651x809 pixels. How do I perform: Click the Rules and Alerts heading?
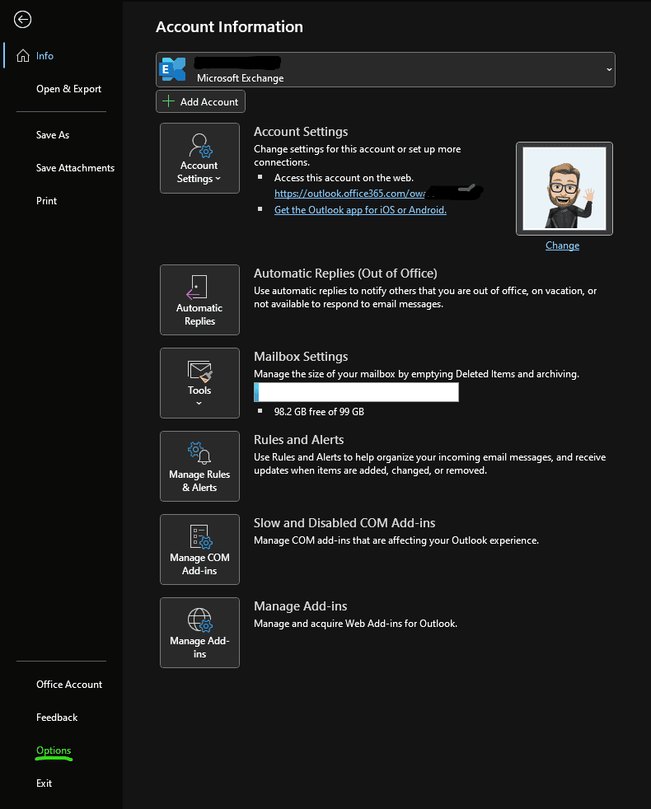coord(299,440)
